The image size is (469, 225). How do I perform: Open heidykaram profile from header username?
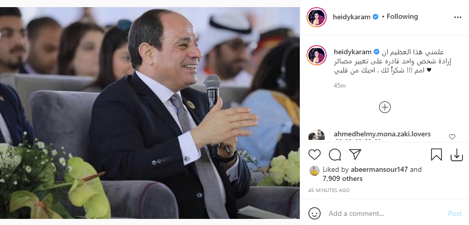(352, 17)
